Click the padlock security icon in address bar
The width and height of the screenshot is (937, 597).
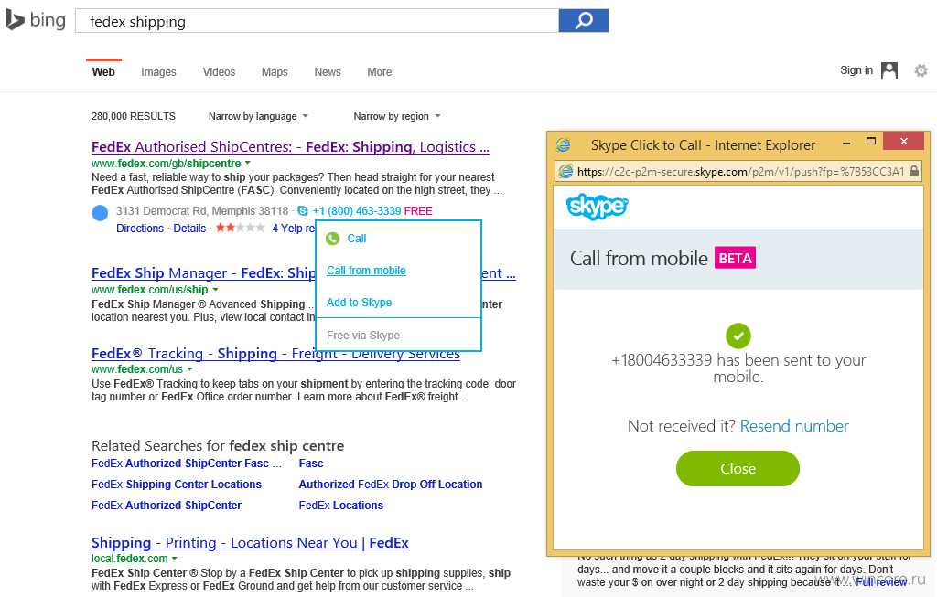click(914, 172)
